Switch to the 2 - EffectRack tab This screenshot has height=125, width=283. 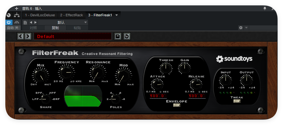[x=71, y=15]
